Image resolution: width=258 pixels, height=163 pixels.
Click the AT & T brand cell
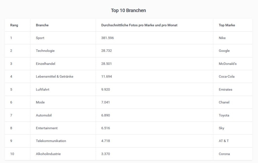[224, 141]
